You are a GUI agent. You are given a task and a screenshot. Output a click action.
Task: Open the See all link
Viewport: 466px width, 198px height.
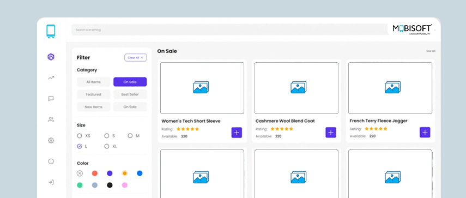[x=431, y=51]
